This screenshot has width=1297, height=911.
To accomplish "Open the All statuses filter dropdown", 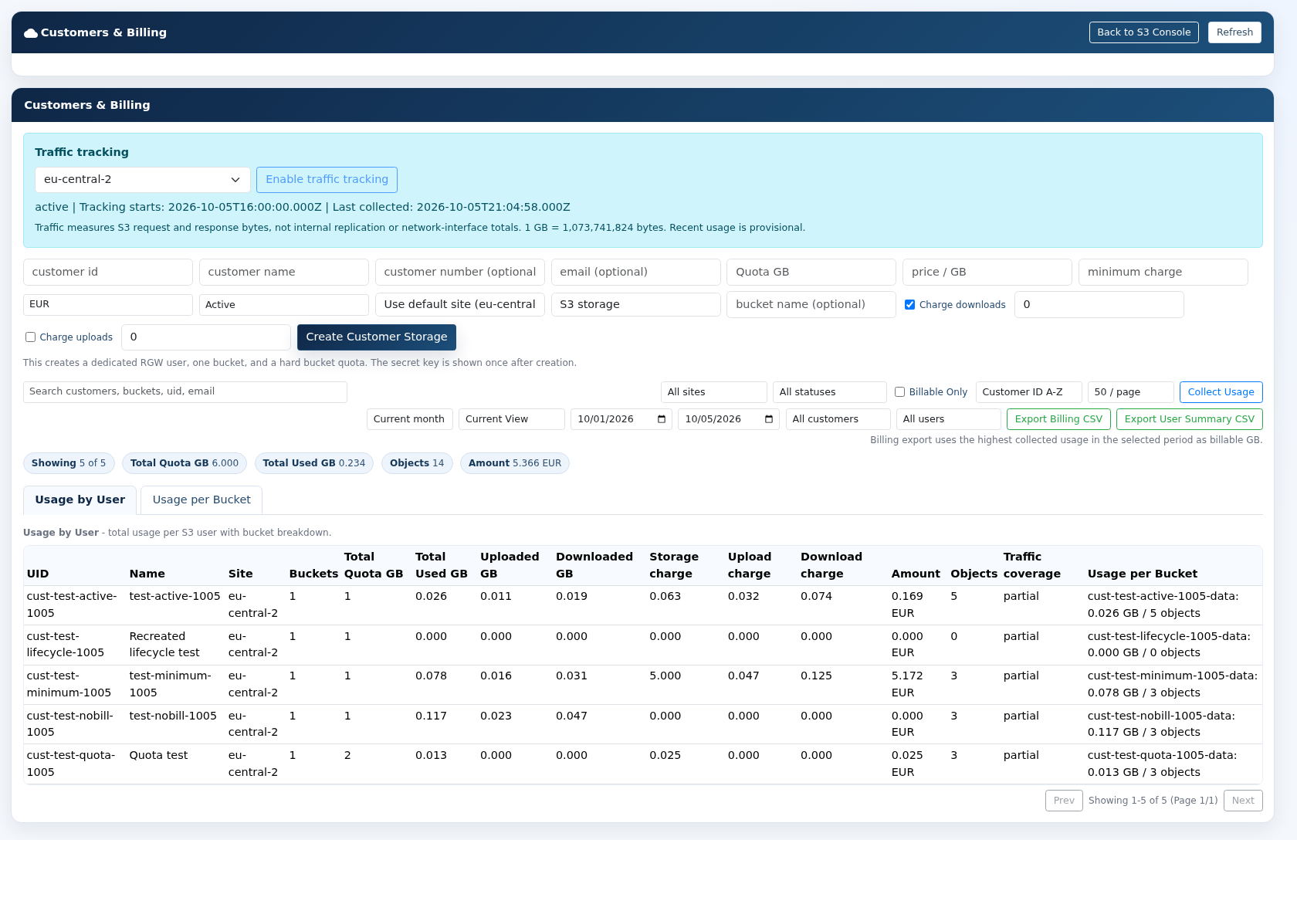I will click(830, 392).
